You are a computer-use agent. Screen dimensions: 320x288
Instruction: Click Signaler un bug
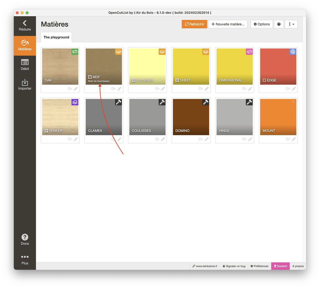coord(234,266)
